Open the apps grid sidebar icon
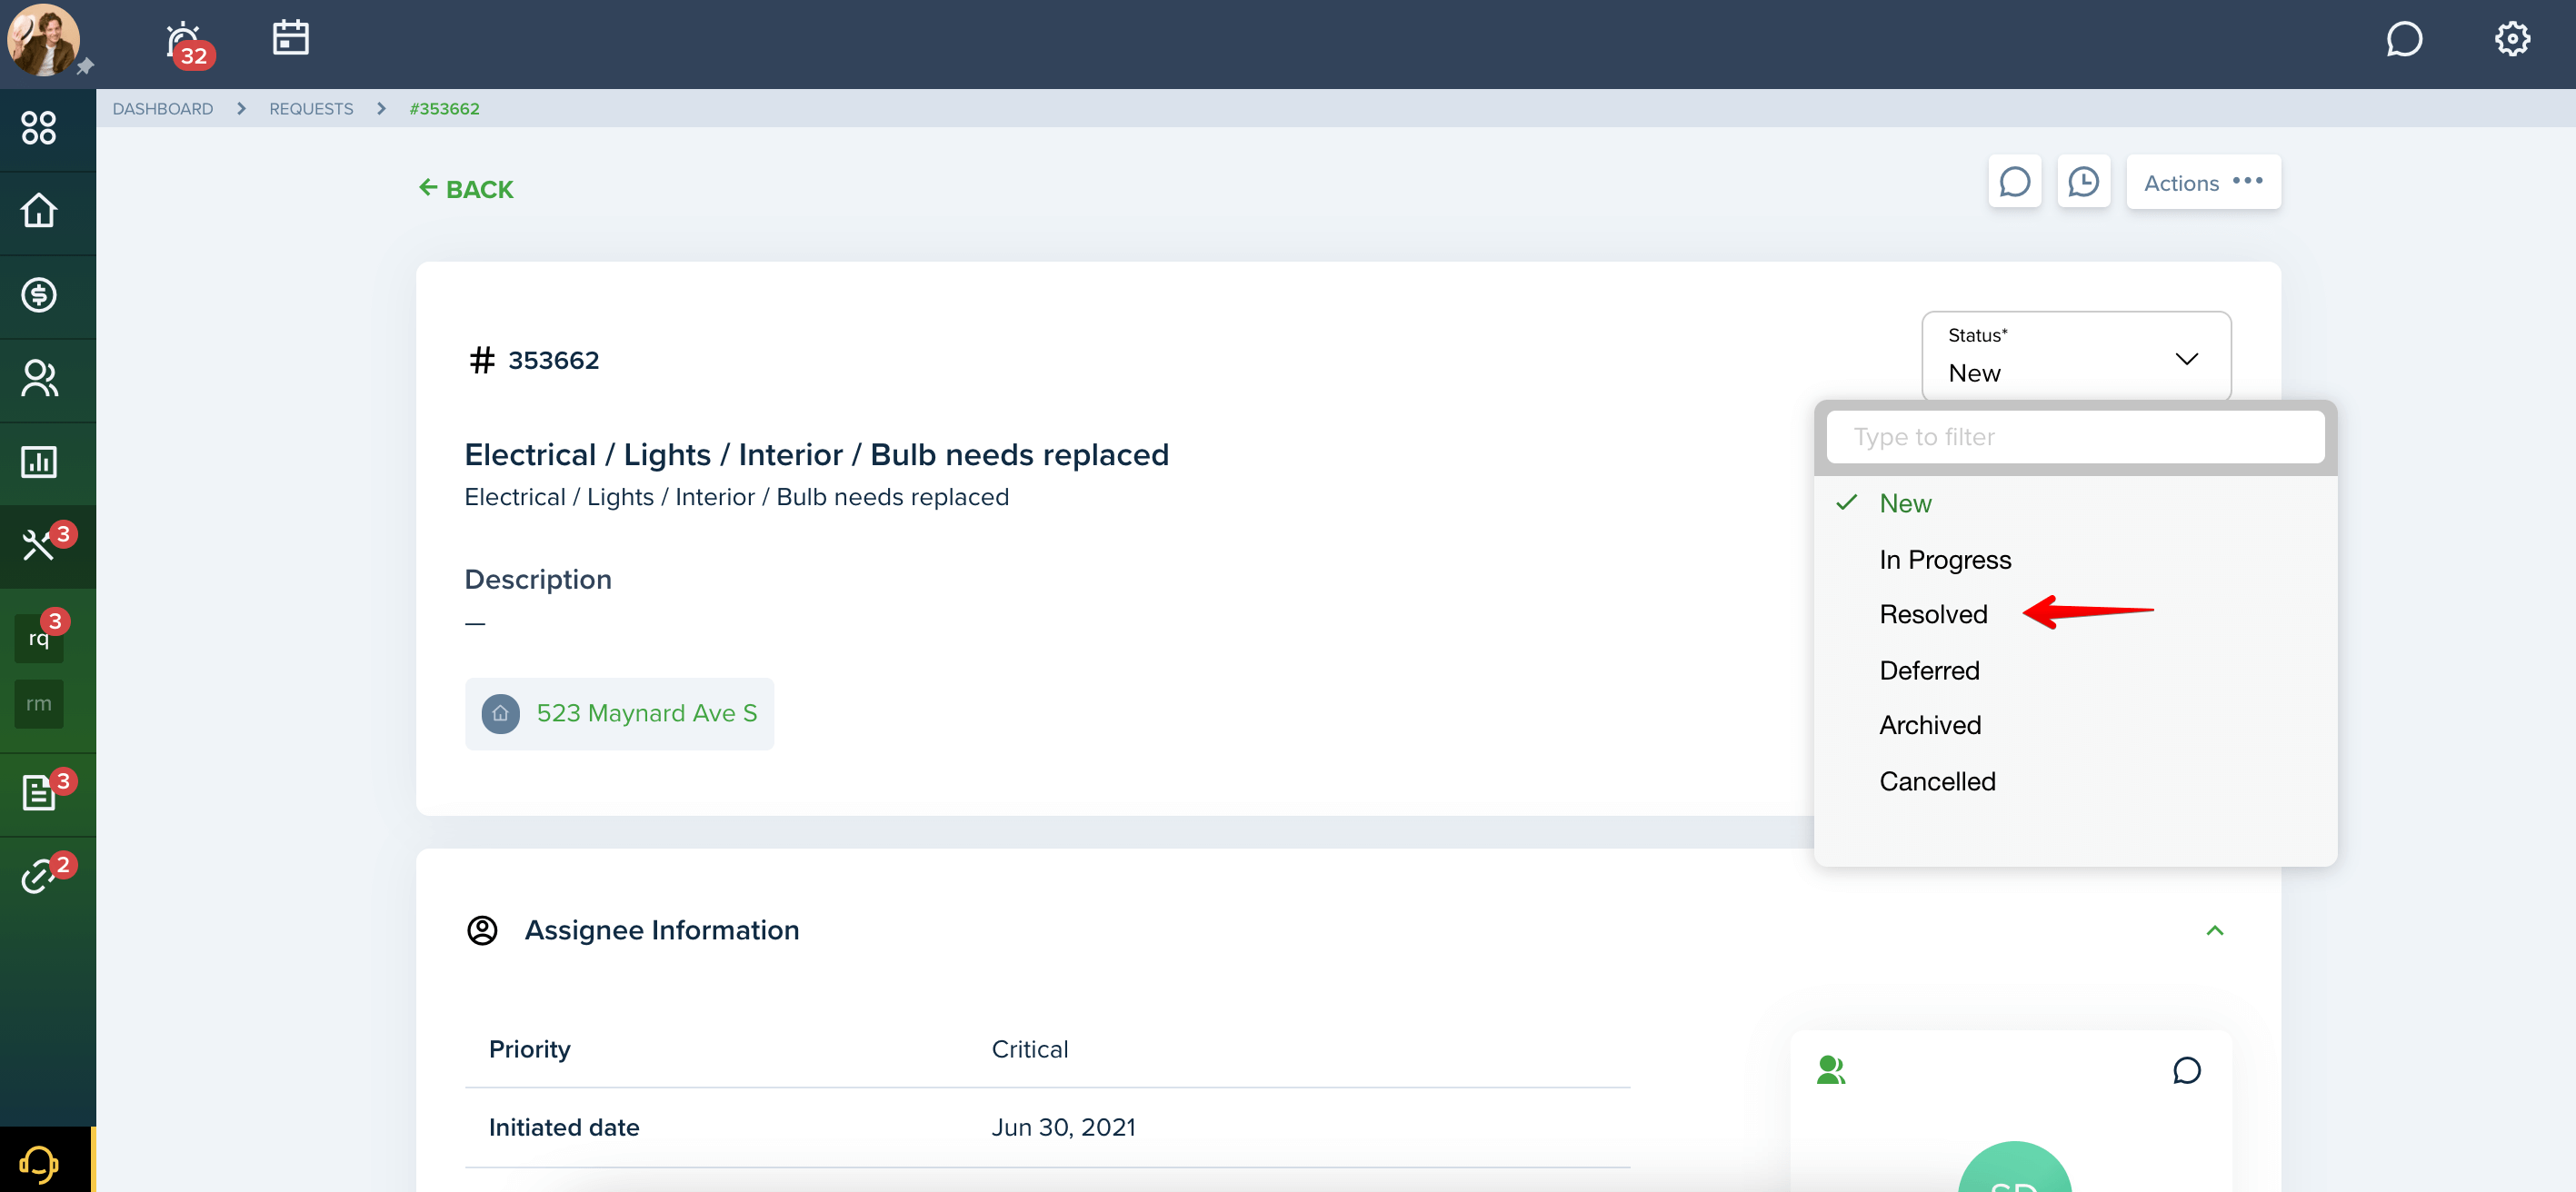The width and height of the screenshot is (2576, 1192). (x=39, y=128)
